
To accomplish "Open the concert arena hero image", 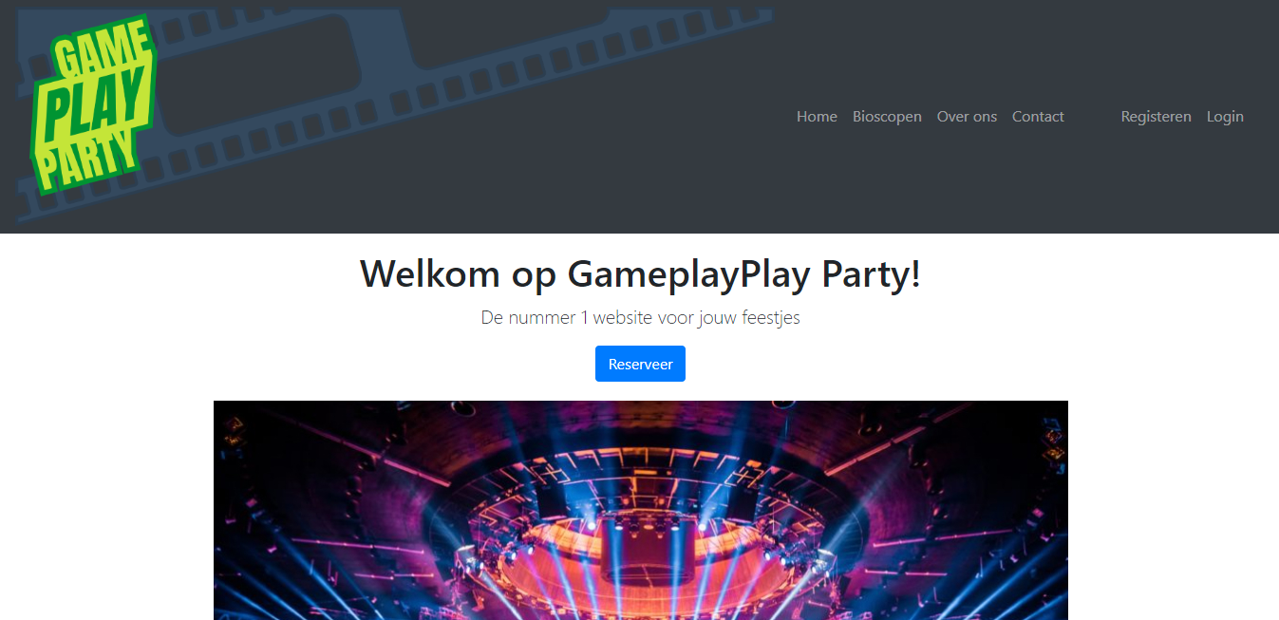I will click(x=640, y=510).
